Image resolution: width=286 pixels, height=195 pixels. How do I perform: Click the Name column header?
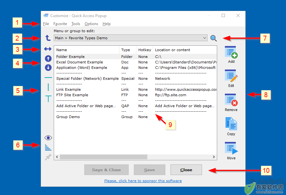[x=87, y=50]
